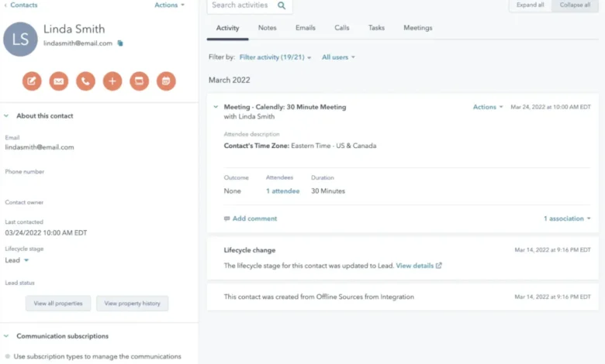Click the View all properties button
This screenshot has height=364, width=605.
click(x=58, y=304)
